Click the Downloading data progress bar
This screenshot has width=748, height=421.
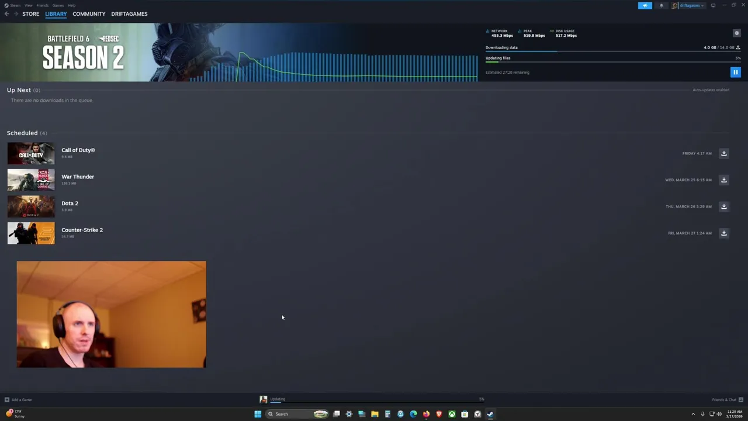point(613,51)
